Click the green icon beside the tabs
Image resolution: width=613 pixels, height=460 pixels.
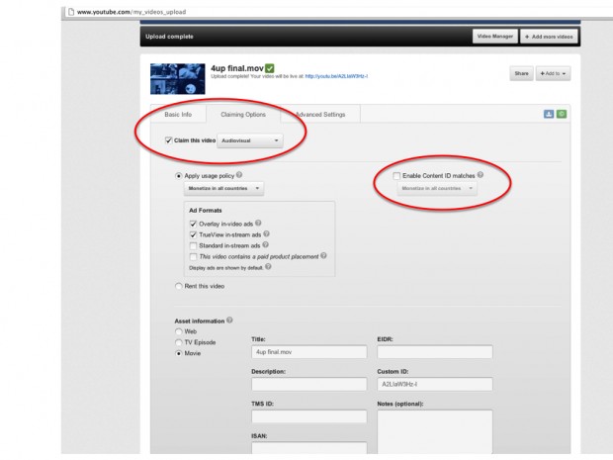(562, 114)
